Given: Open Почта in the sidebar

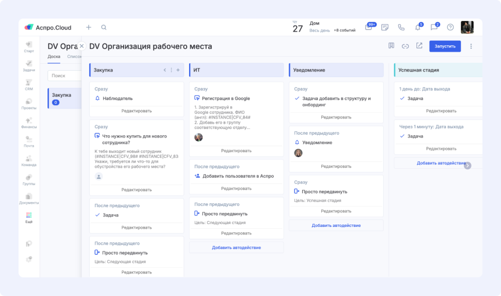Looking at the screenshot, I should coord(29,142).
